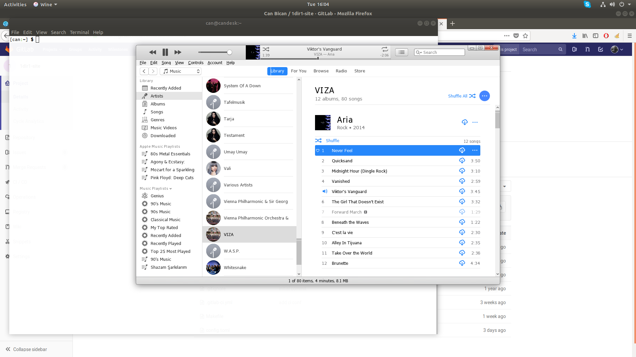Click the more options icon on VIZA artist page

click(485, 96)
